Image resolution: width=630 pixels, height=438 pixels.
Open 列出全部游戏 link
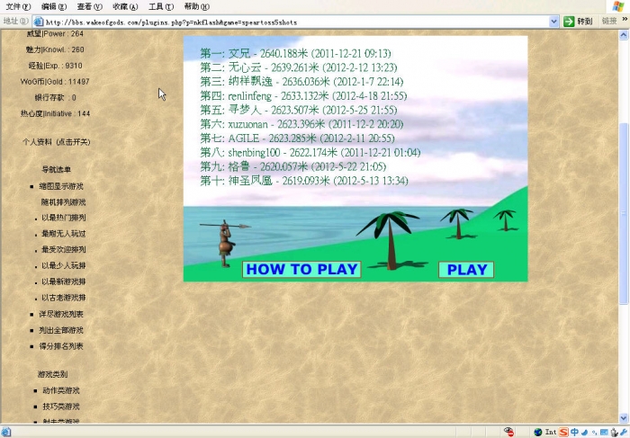point(61,330)
